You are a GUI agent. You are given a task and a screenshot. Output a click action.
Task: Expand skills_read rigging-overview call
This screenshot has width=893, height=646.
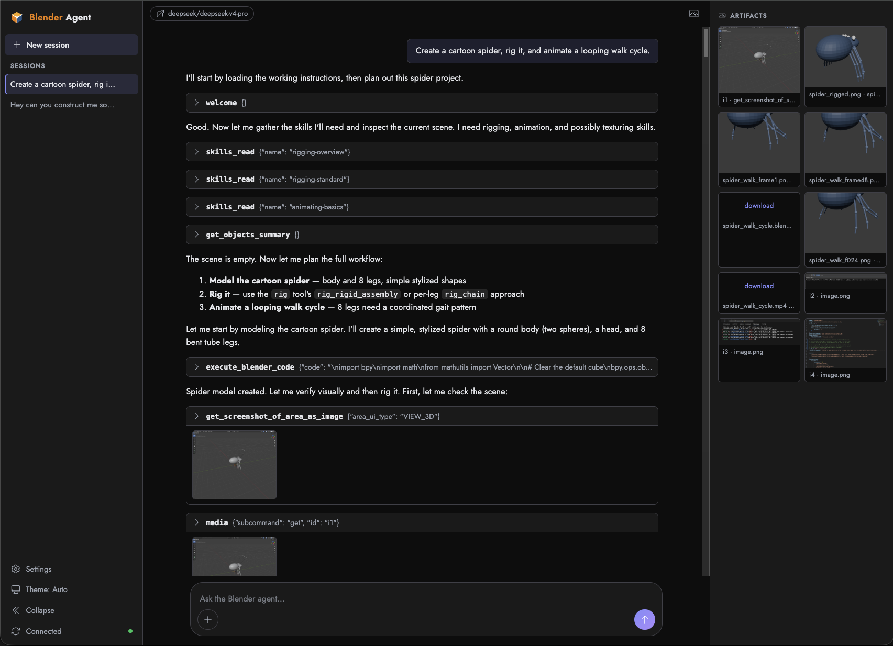pos(422,152)
